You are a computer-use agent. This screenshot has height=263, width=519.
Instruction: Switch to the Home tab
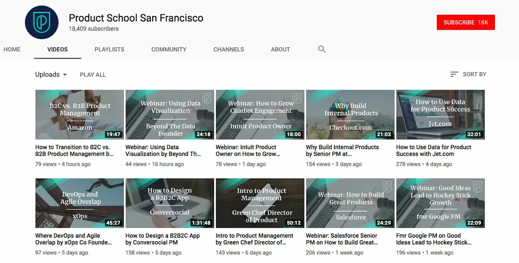[x=12, y=49]
